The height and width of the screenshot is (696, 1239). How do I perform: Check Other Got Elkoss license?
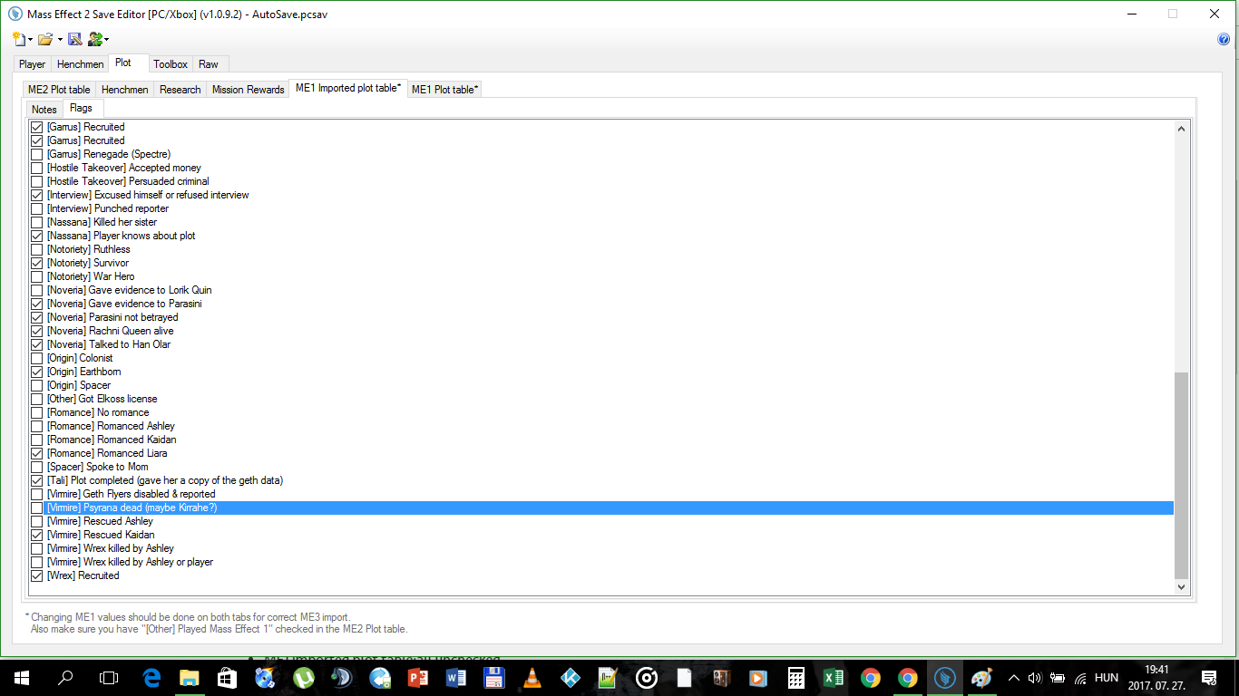tap(37, 399)
